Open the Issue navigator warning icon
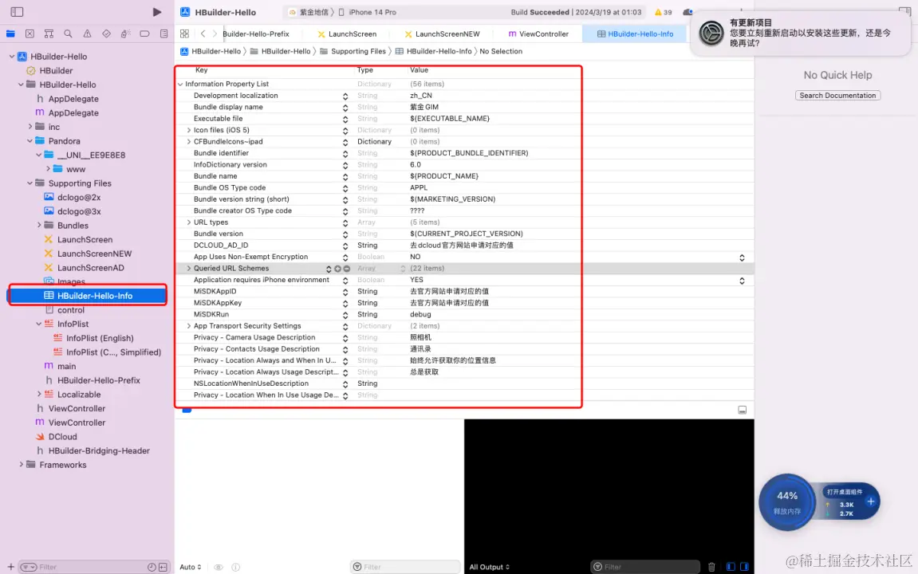This screenshot has width=918, height=574. [x=87, y=34]
